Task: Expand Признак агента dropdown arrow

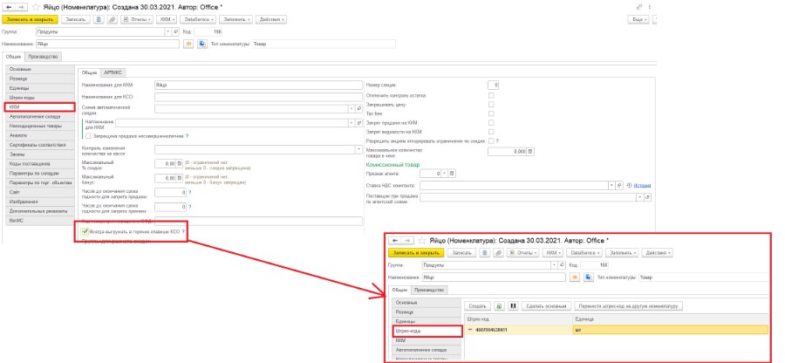Action: pyautogui.click(x=445, y=174)
